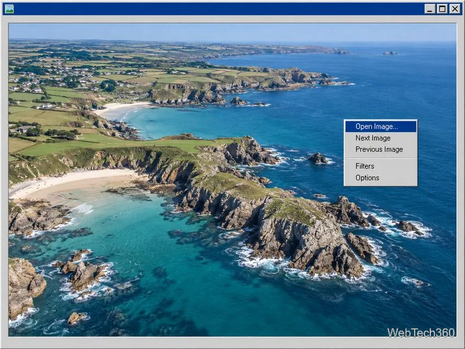
Task: Choose Open Image... from the context menu
Action: 381,126
